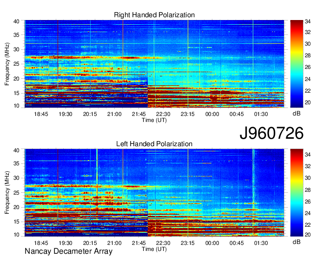
Task: Click the J960726 observation label
Action: (x=271, y=133)
